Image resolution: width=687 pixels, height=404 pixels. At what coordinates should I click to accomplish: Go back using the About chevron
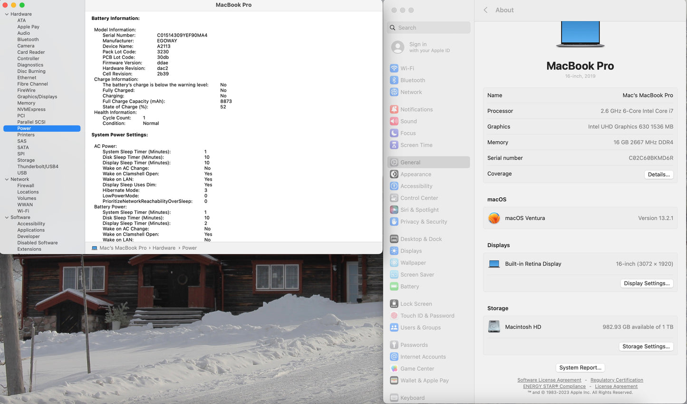pyautogui.click(x=485, y=10)
